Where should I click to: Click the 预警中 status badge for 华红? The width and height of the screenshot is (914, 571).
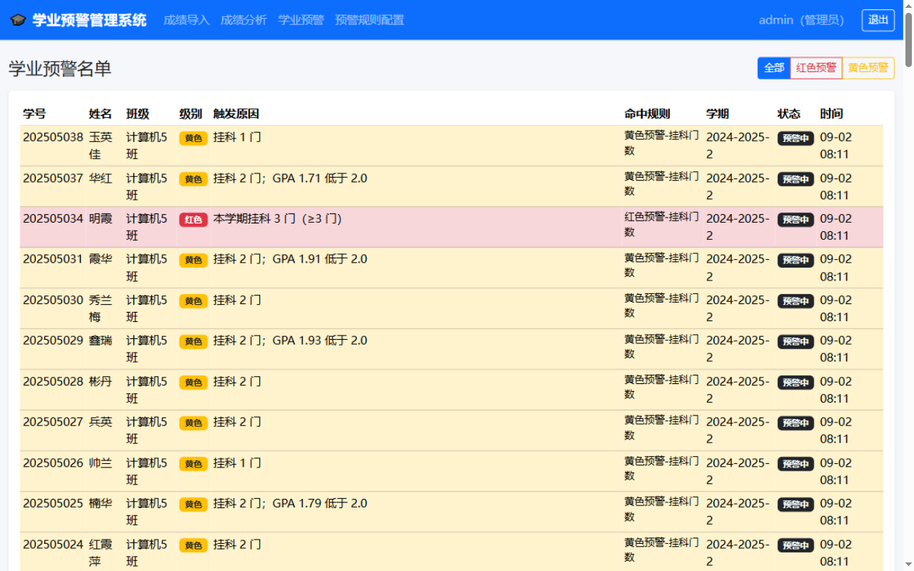pos(795,179)
